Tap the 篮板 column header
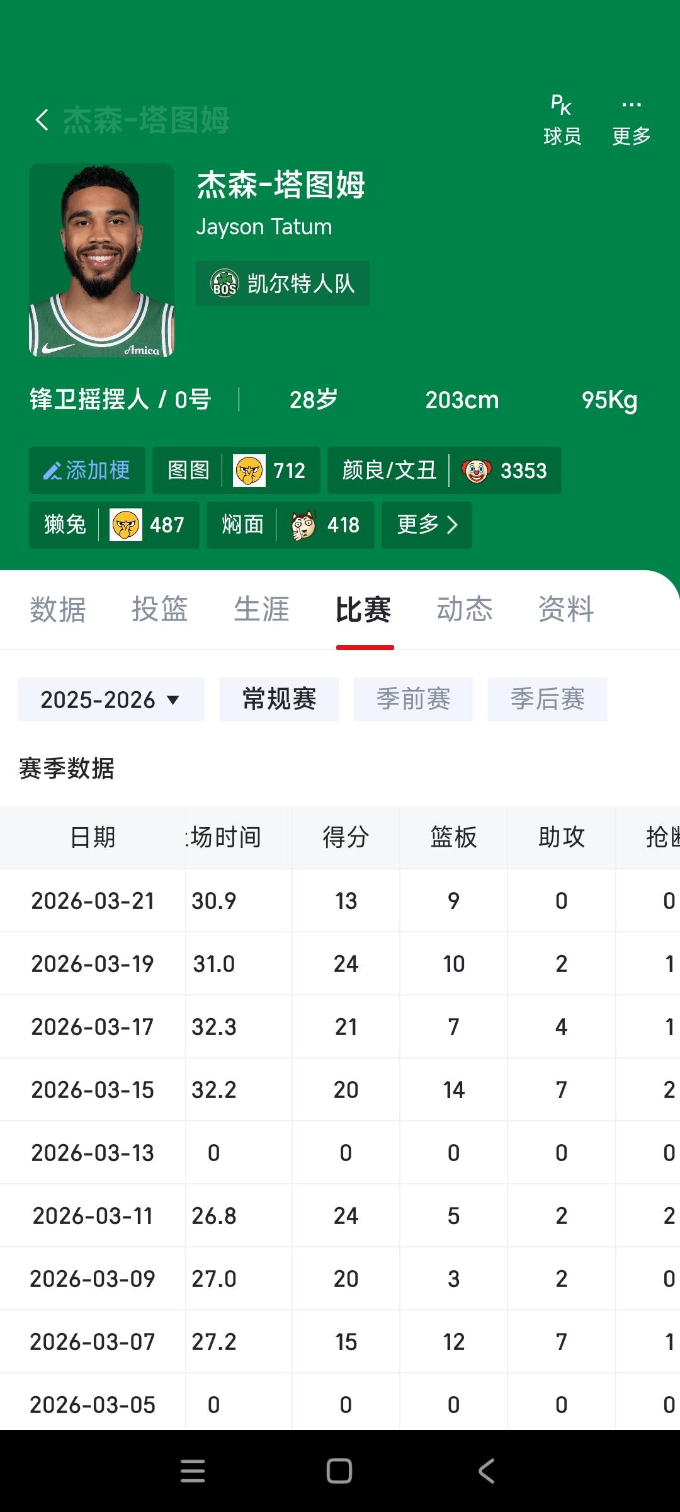 click(453, 837)
